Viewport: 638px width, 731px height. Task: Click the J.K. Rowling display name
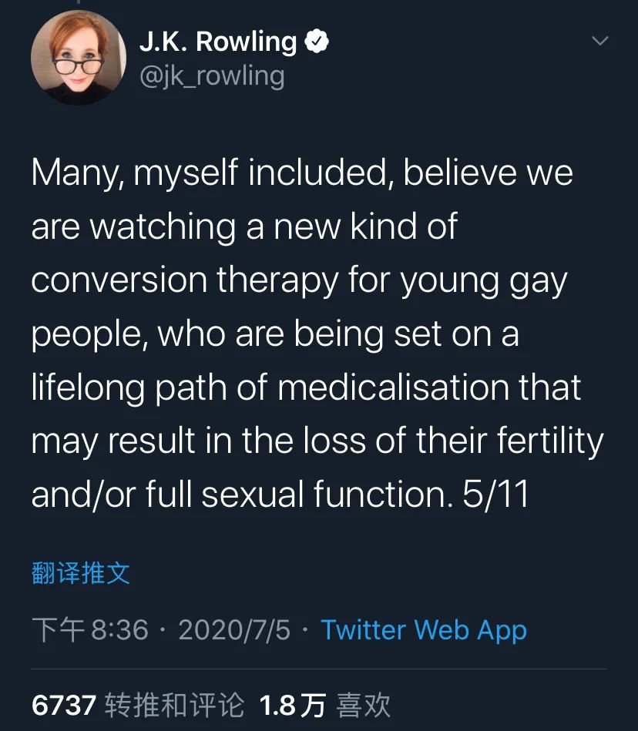click(218, 42)
